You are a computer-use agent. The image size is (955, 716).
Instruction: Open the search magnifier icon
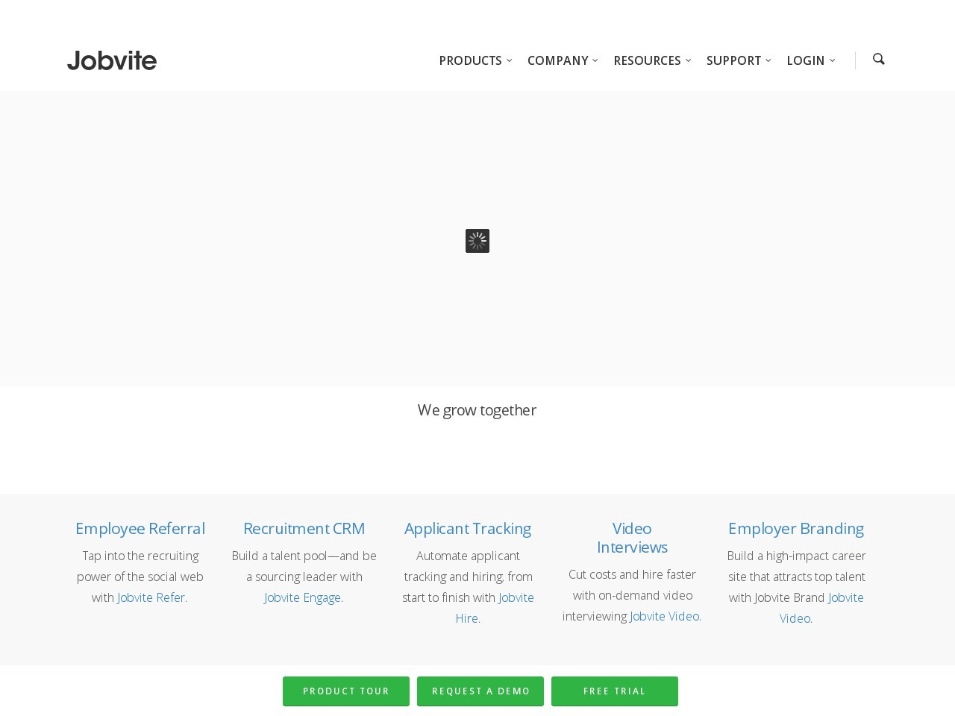[x=878, y=59]
